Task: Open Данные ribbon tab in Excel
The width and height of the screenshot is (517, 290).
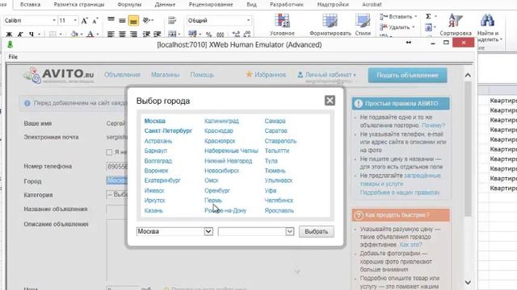Action: (x=165, y=5)
